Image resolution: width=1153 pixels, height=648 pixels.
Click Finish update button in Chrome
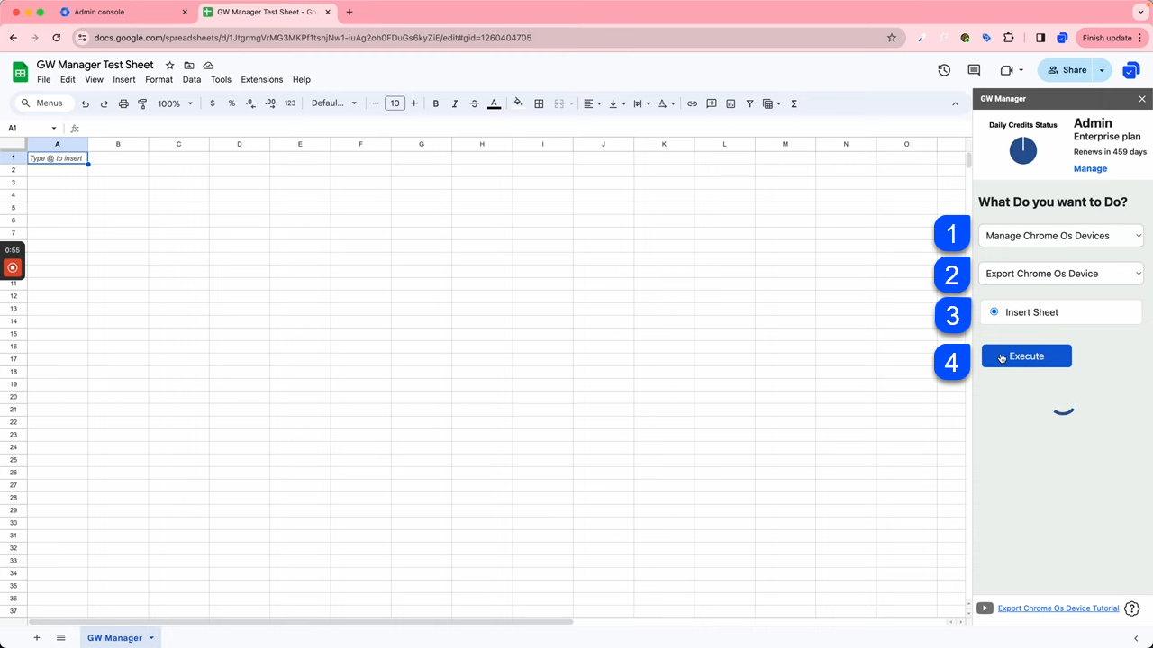pos(1112,38)
